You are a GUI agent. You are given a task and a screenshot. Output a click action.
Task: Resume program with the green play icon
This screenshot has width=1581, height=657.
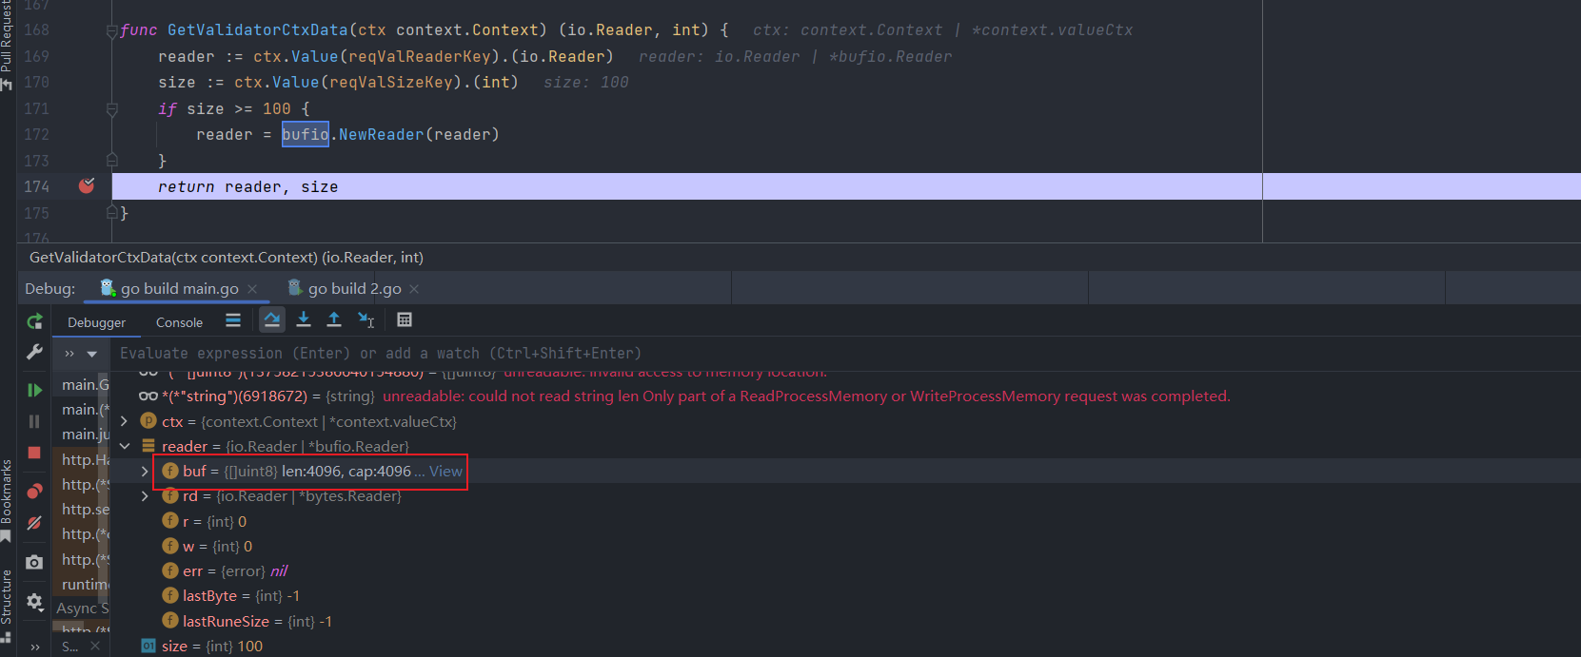(34, 390)
